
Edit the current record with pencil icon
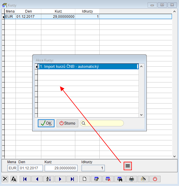[x=96, y=179]
